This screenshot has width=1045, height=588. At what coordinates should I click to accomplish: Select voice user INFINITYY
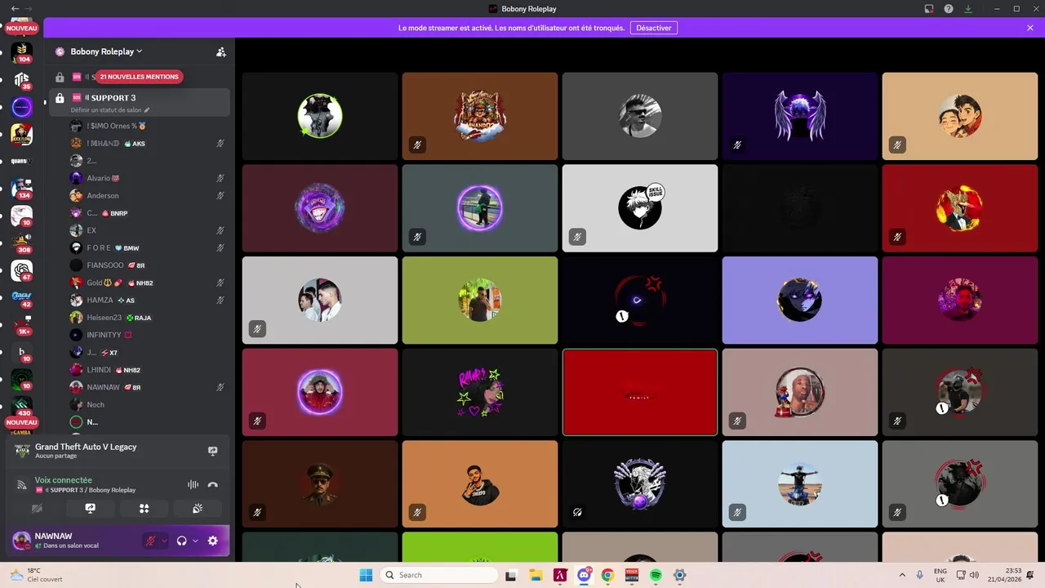(x=147, y=335)
